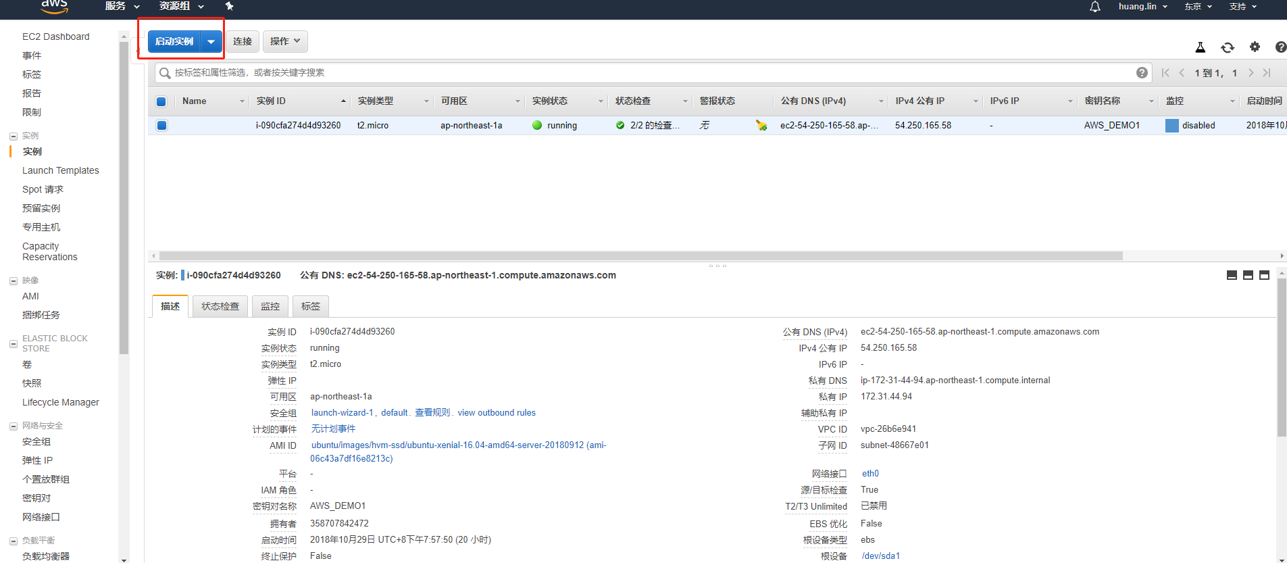Collapse the Elastic Block Store section
Viewport: 1287px width, 563px height.
coord(13,344)
